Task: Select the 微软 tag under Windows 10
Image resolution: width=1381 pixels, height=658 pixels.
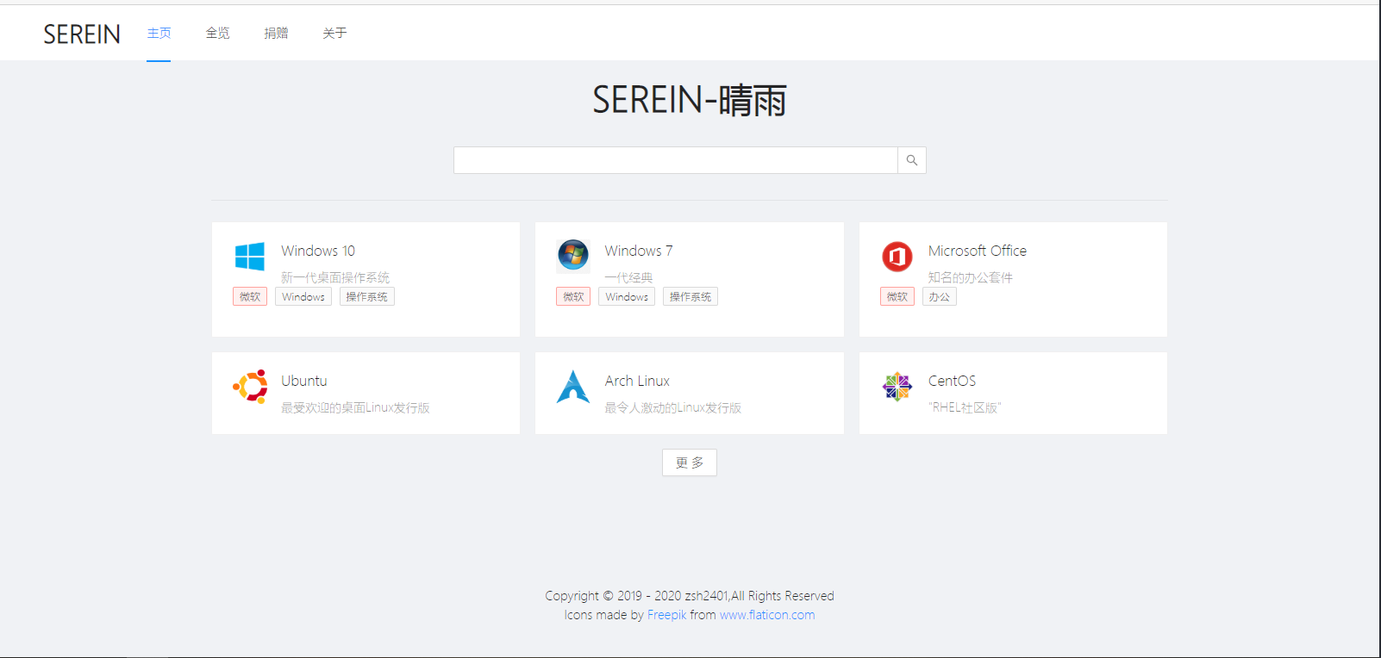Action: point(250,297)
